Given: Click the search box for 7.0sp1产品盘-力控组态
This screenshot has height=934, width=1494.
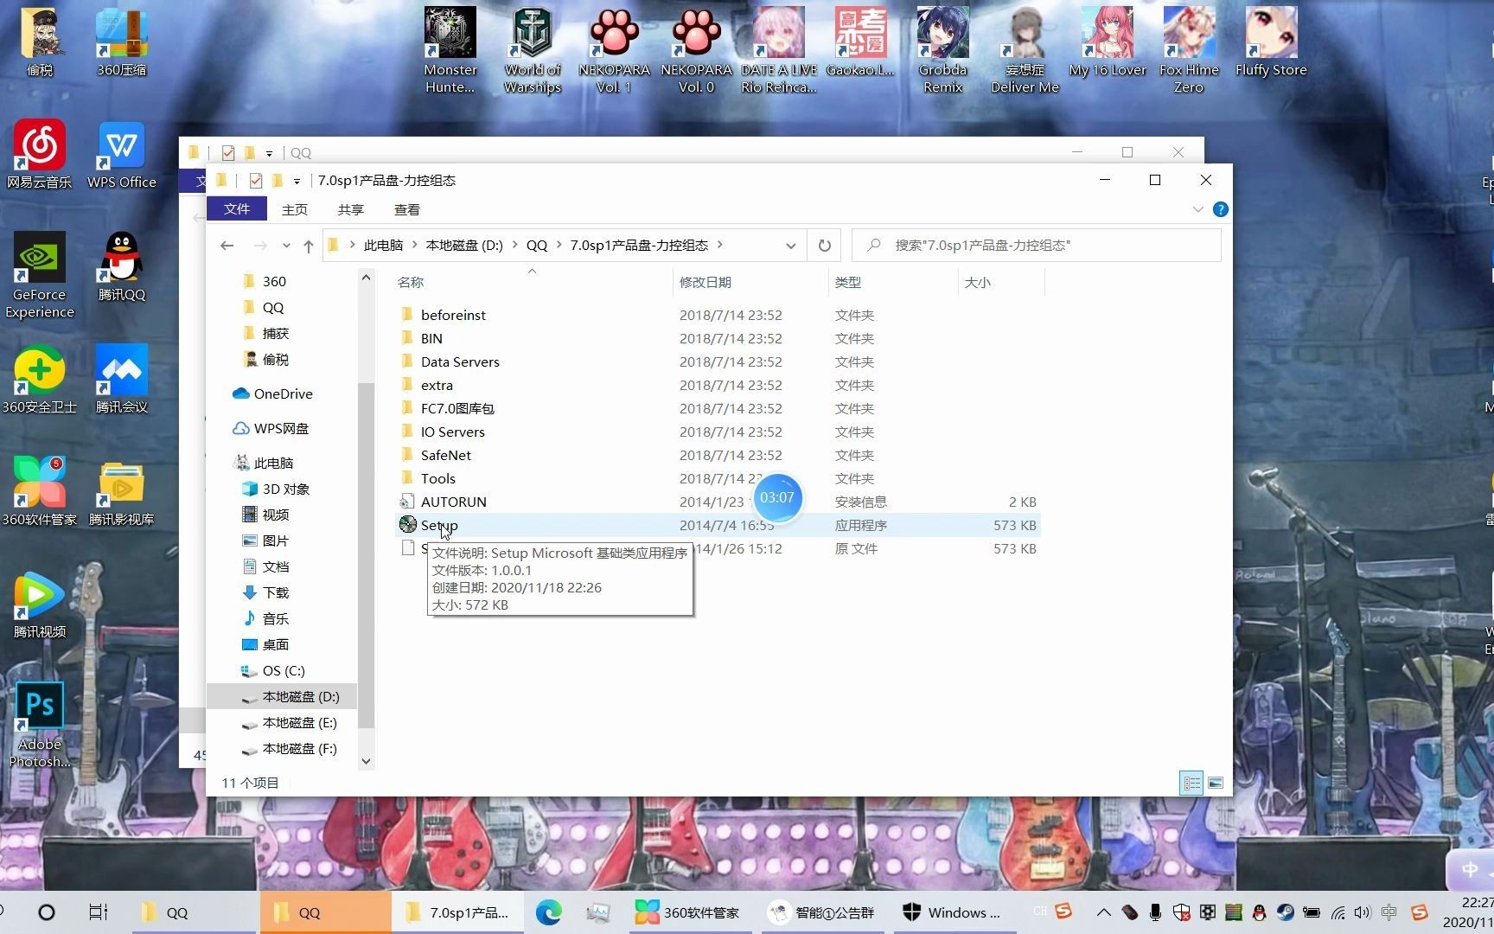Looking at the screenshot, I should pos(1037,246).
